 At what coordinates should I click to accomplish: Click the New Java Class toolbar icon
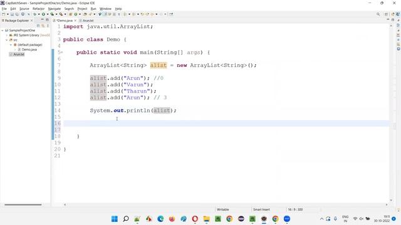pyautogui.click(x=75, y=14)
